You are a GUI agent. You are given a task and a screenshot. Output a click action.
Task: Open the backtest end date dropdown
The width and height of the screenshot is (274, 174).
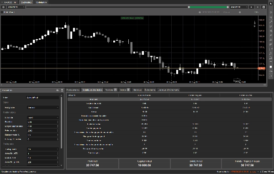[x=239, y=7]
